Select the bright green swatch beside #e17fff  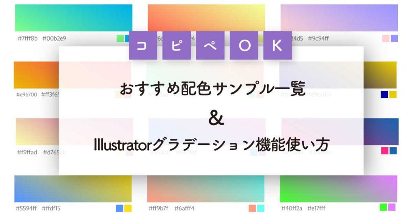pos(383,207)
